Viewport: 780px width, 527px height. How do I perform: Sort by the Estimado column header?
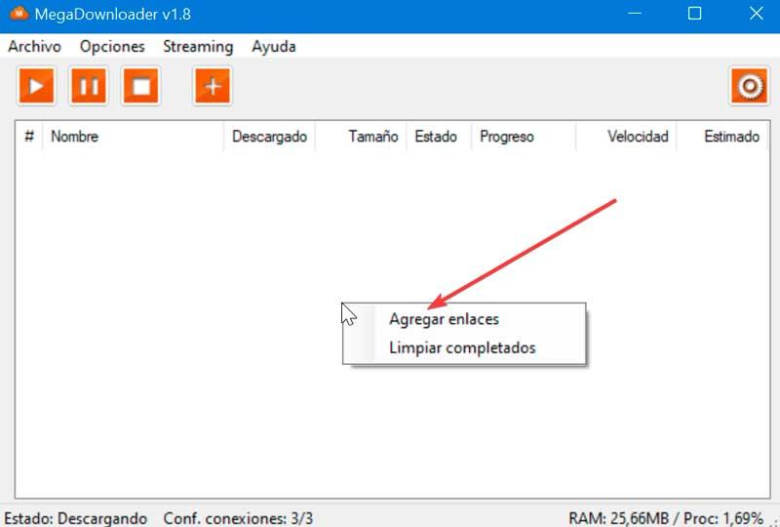tap(722, 136)
